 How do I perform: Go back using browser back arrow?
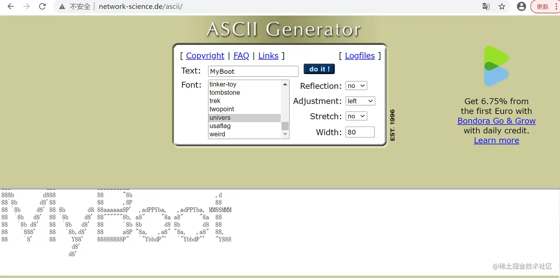(11, 6)
